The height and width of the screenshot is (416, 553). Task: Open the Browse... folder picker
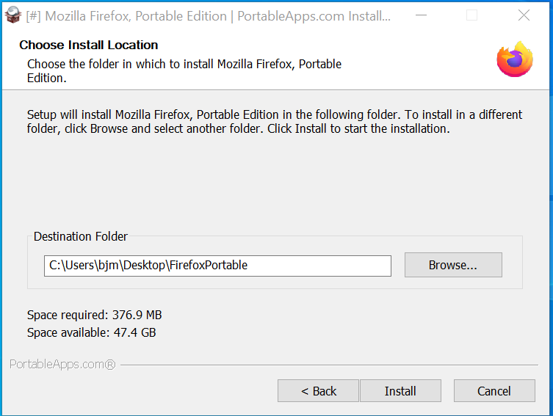click(x=452, y=266)
